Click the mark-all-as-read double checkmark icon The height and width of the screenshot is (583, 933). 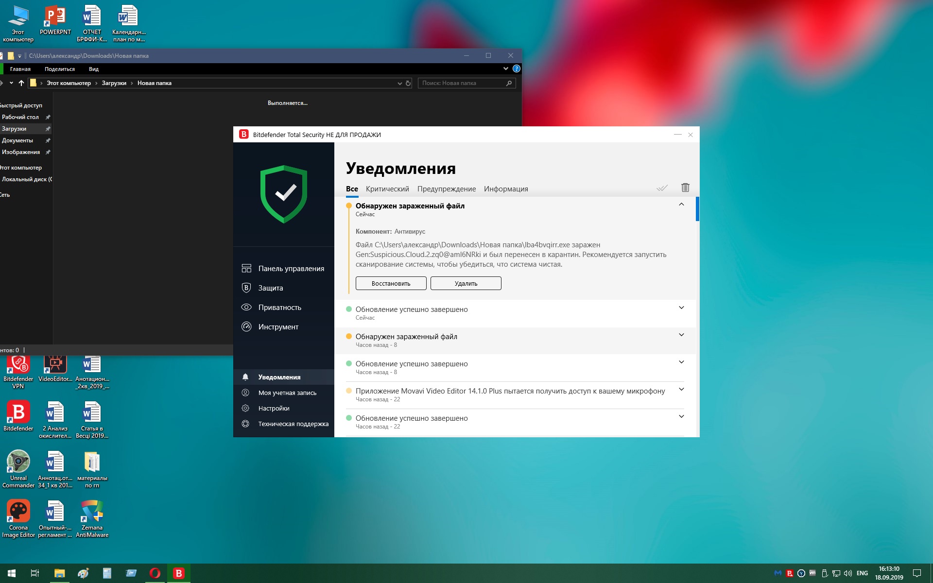click(x=662, y=188)
